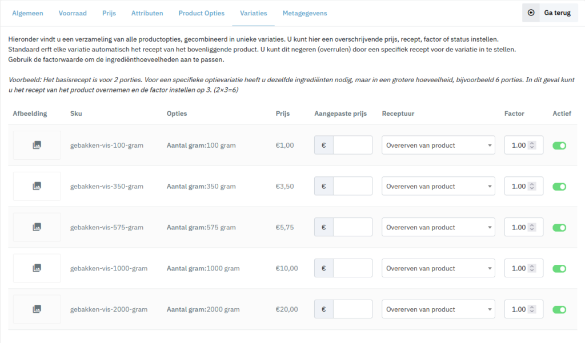Click image icon for gebakken-vis-100-gram
Screen dimensions: 585x343
(37, 146)
